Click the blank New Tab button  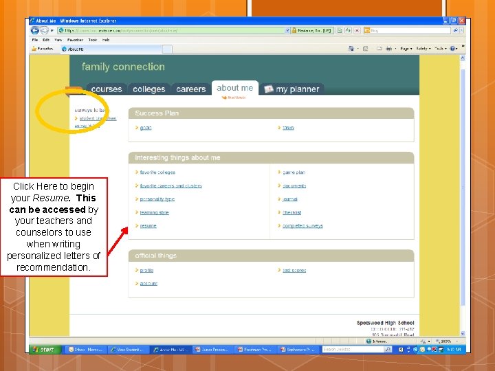point(167,49)
